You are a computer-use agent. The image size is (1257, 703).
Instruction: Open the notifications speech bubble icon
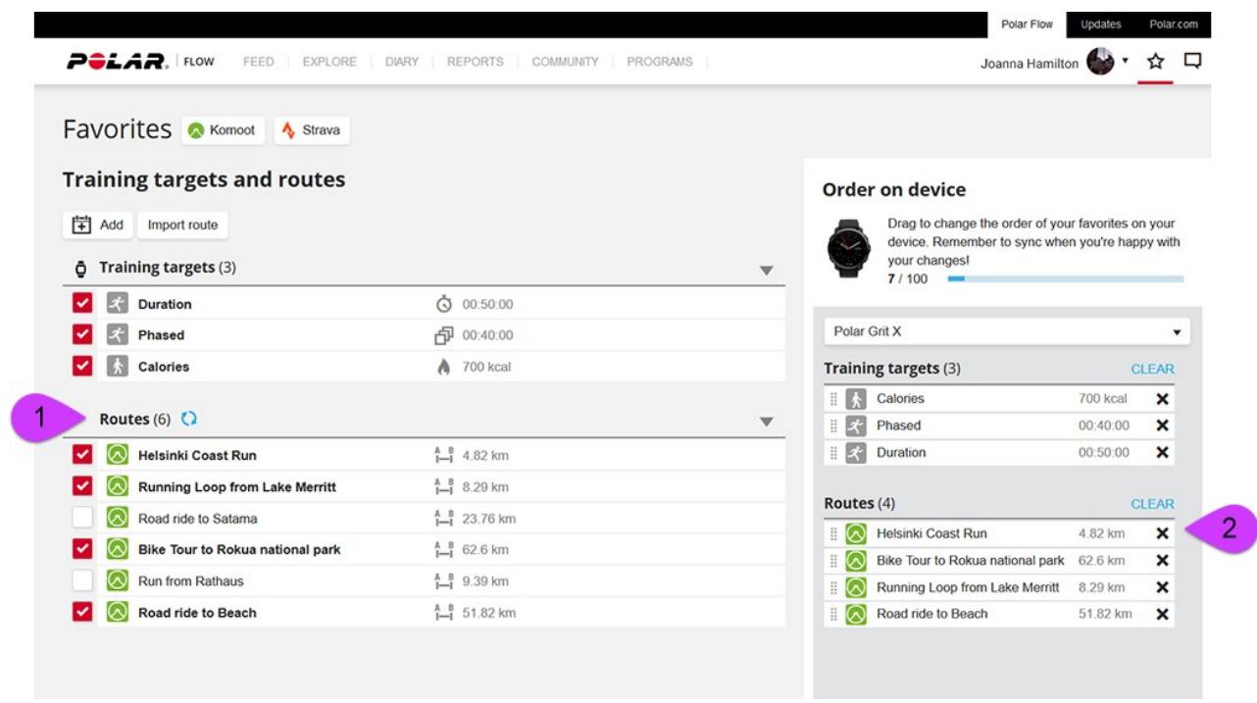pyautogui.click(x=1192, y=62)
